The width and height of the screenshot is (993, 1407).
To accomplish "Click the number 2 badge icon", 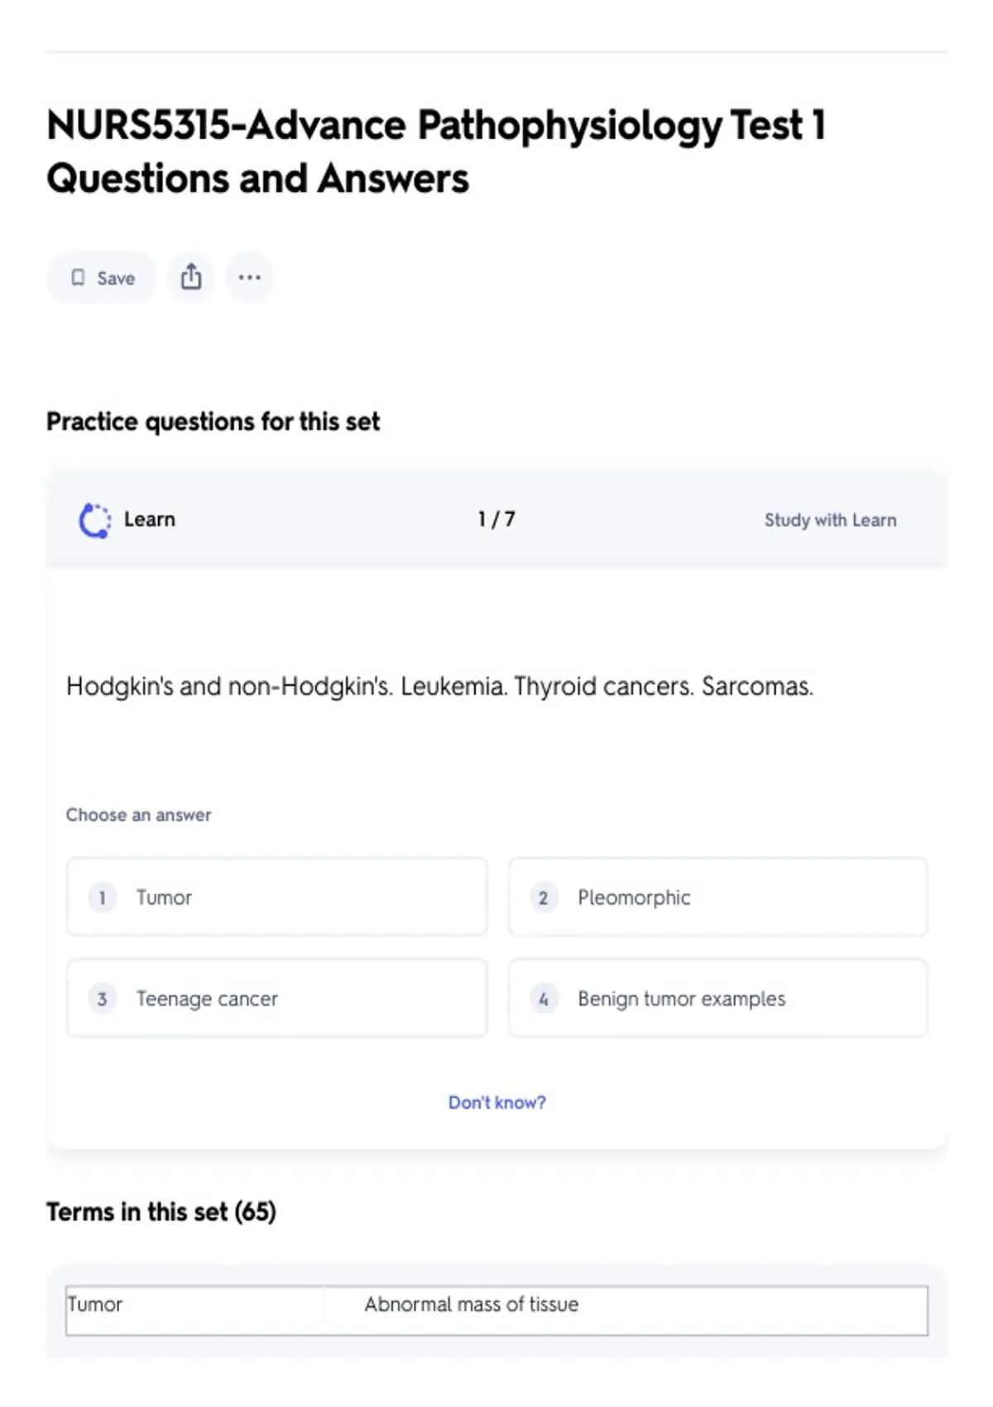I will click(x=543, y=898).
